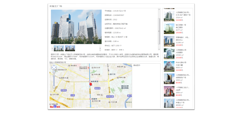Click thumbnail image of the A世界 listing
This screenshot has height=113, width=252.
[169, 91]
